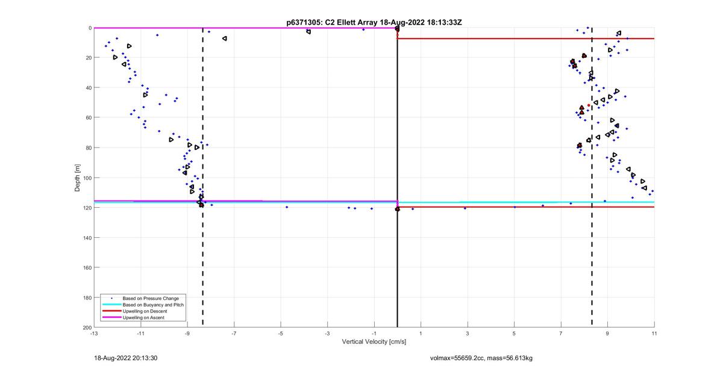This screenshot has width=723, height=368.
Task: Click velocity axis tick label positive 11
Action: point(654,333)
